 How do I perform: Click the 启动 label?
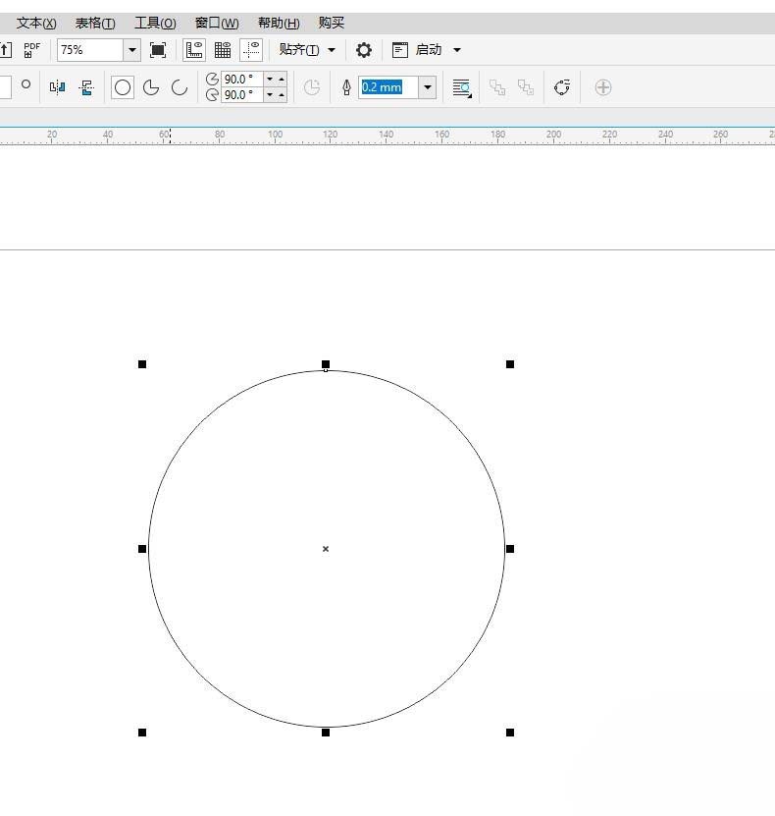coord(429,50)
